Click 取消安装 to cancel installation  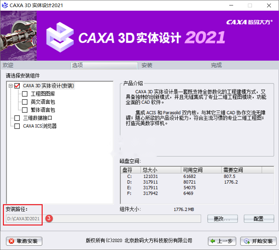point(24,241)
